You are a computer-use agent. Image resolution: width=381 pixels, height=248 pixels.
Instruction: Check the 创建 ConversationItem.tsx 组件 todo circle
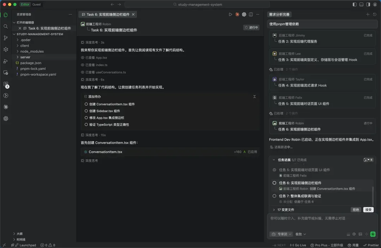tap(86, 104)
